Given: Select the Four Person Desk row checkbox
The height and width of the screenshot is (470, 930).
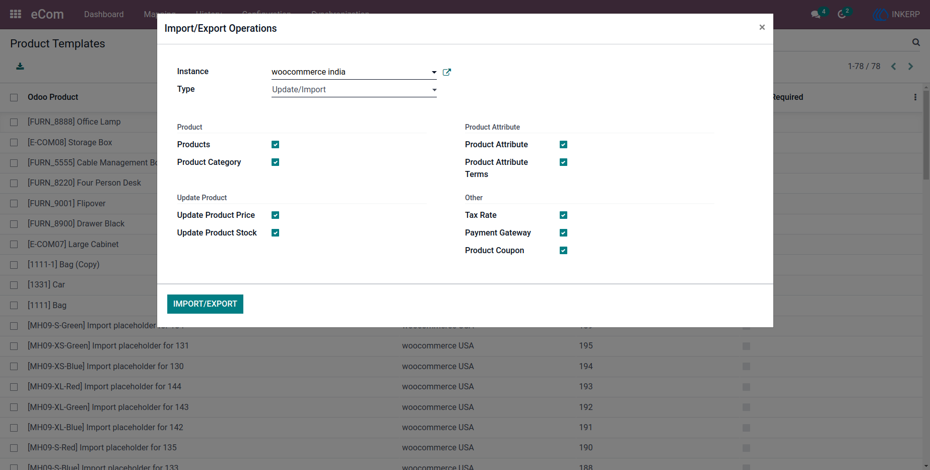Looking at the screenshot, I should pos(14,183).
